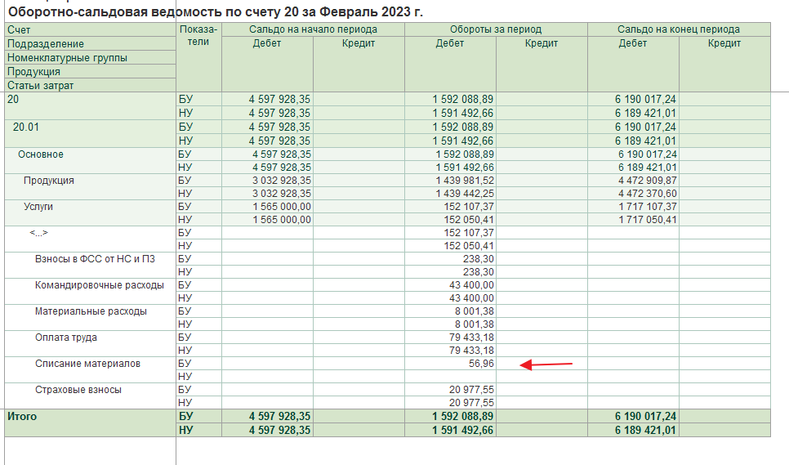The width and height of the screenshot is (789, 465).
Task: Click the Списание материалов row label
Action: click(x=87, y=364)
